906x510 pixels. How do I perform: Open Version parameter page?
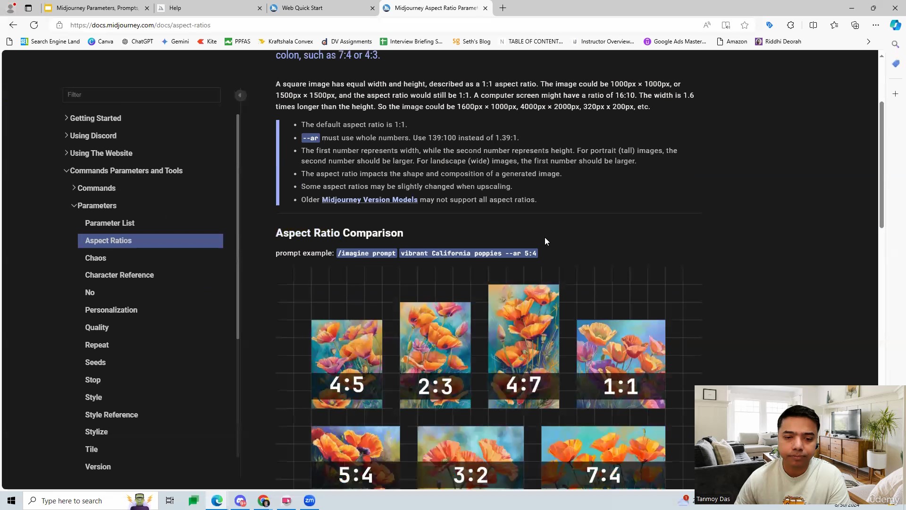click(98, 467)
